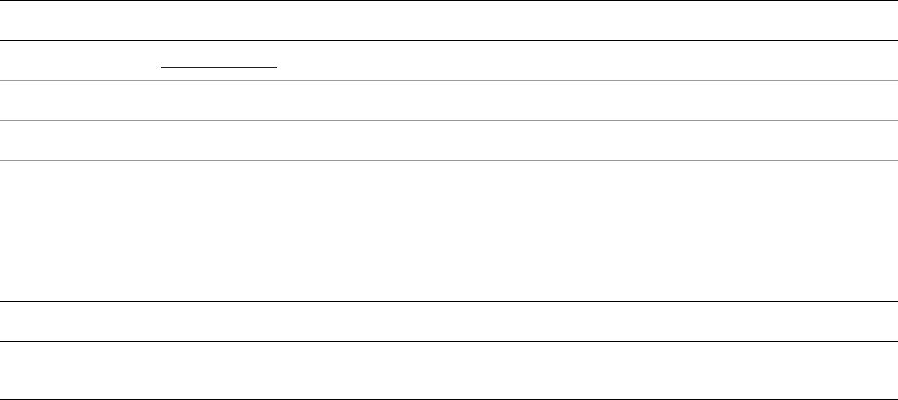
Task: Click the first gray separator line
Action: pyautogui.click(x=449, y=80)
